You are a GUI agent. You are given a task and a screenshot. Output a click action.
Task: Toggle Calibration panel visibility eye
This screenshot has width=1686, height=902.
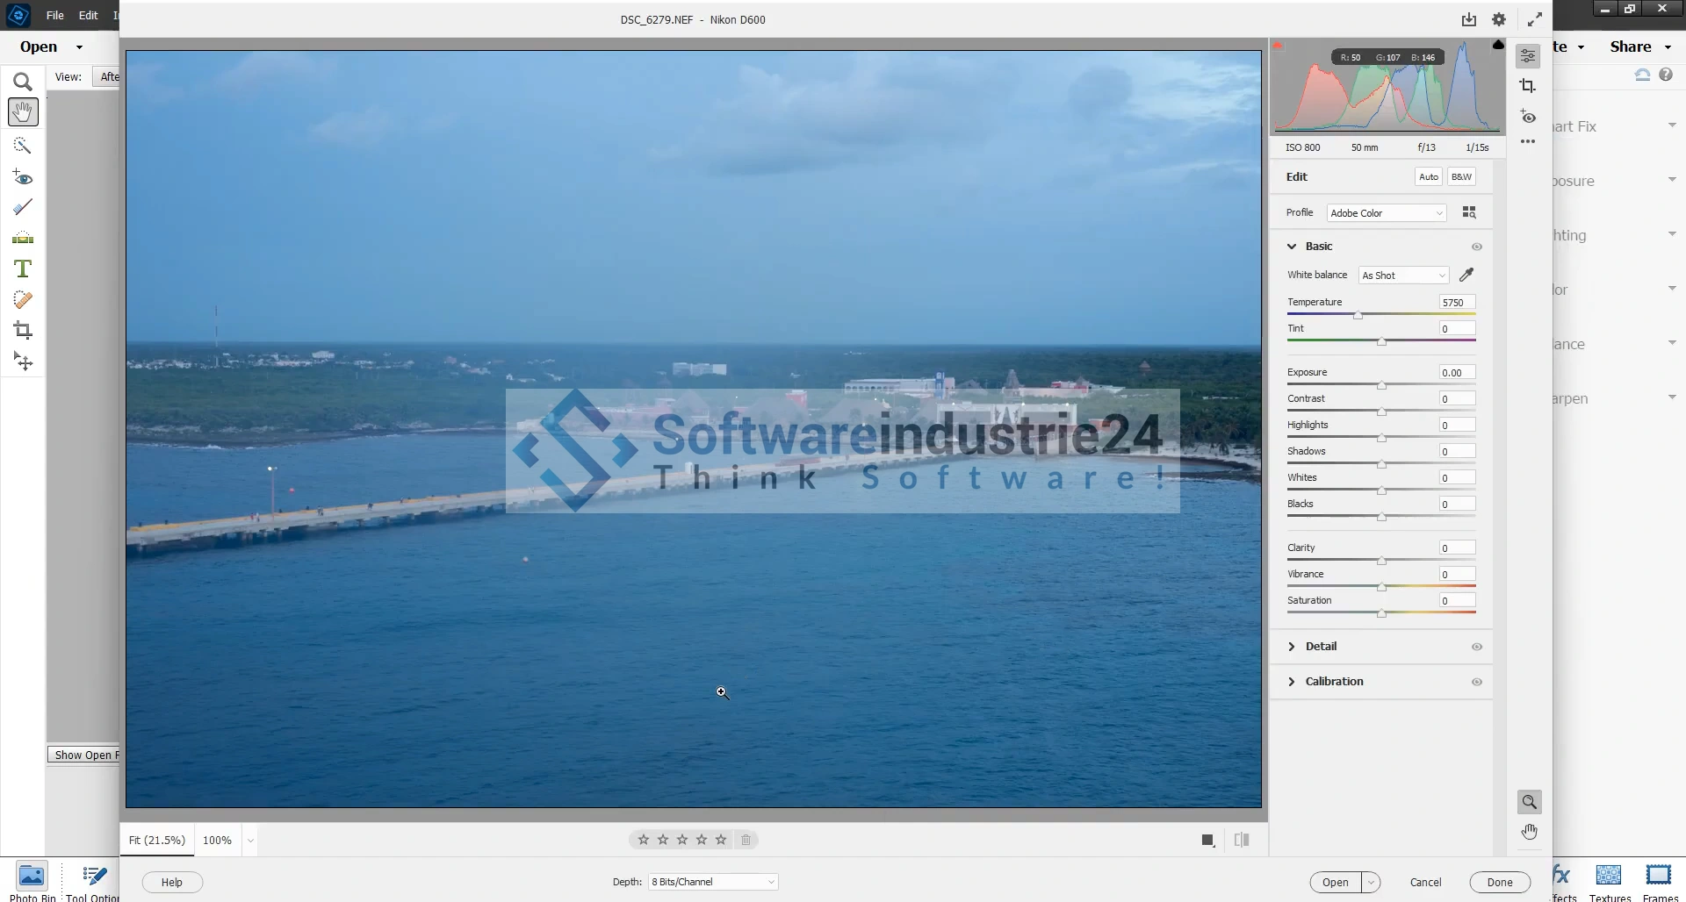coord(1476,682)
